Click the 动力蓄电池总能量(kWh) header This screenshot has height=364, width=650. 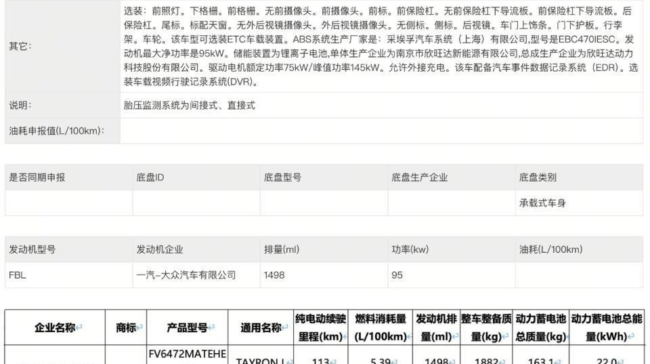click(x=606, y=327)
